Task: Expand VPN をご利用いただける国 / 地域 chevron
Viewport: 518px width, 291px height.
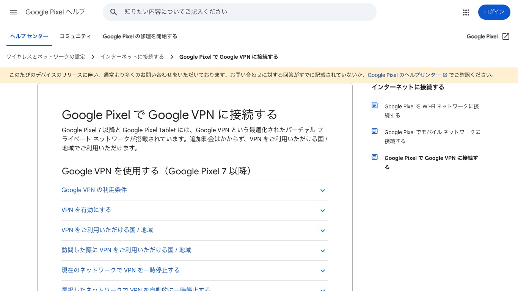Action: click(x=323, y=230)
